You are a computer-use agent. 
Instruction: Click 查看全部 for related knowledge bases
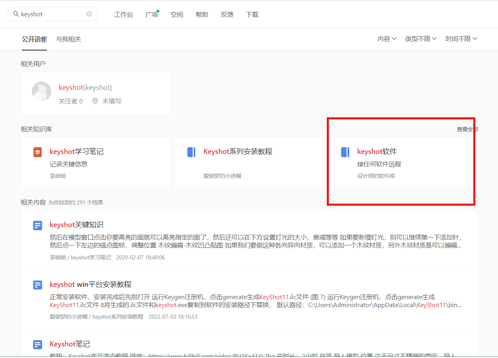[467, 129]
